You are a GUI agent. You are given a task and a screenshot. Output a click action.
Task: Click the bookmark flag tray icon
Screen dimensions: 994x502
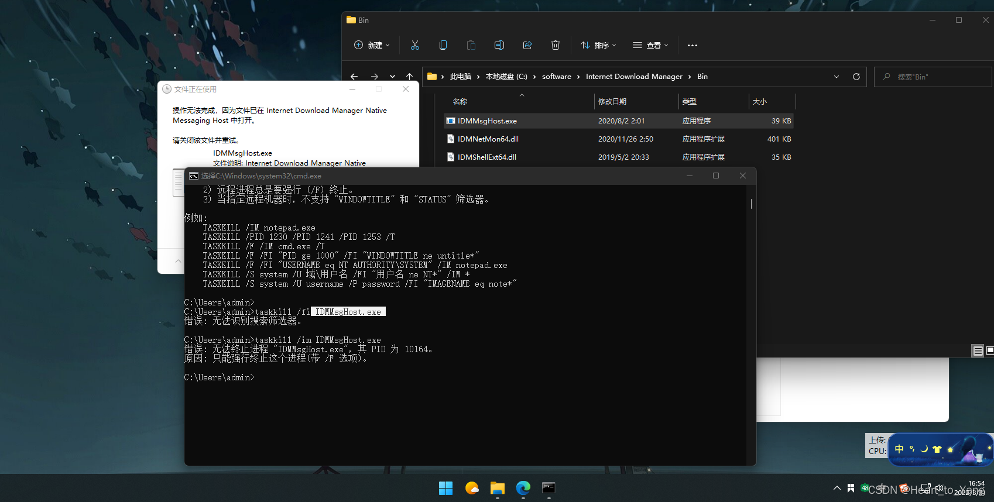[851, 488]
